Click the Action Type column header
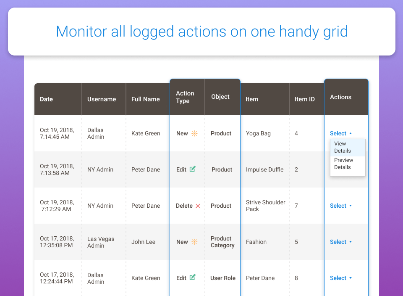Screen dimensions: 403x296 [185, 97]
